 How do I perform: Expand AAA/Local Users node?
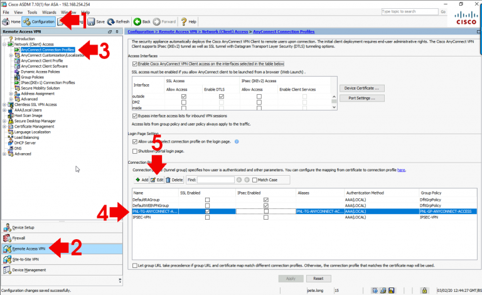coord(4,110)
